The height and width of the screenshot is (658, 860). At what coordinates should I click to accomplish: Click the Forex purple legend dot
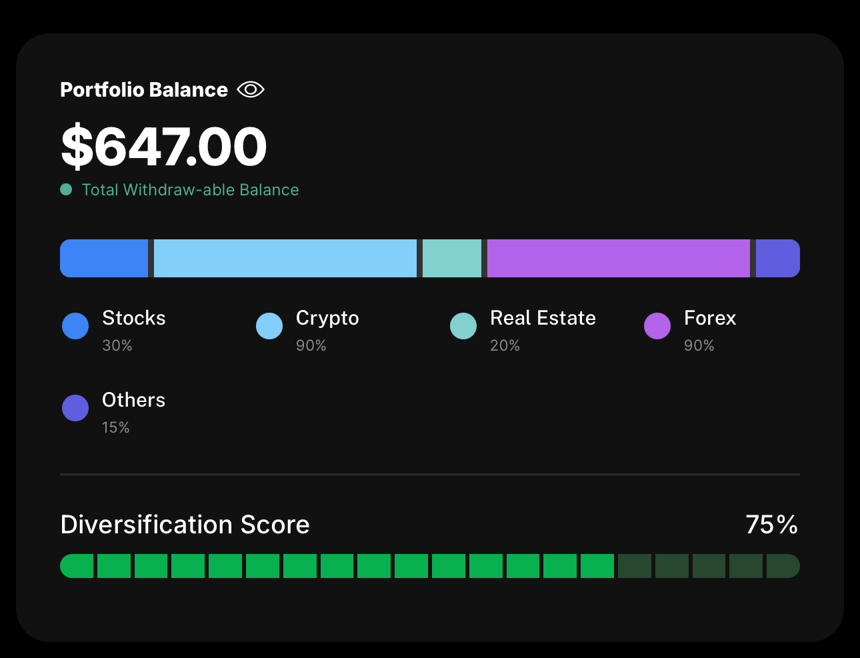657,326
